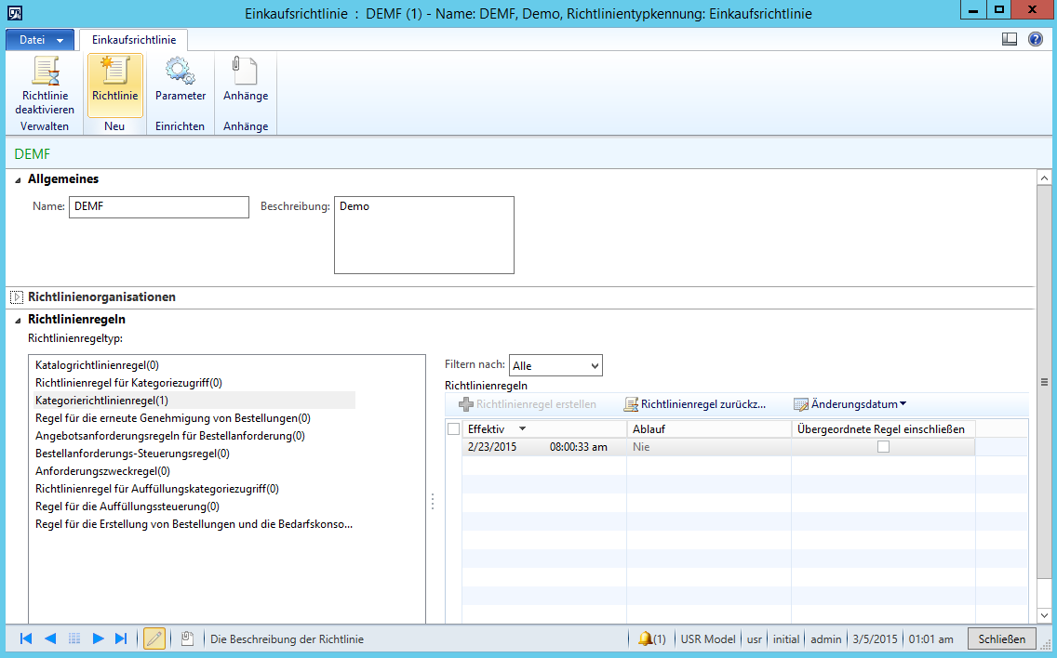The image size is (1057, 658).
Task: Collapse the Allgemeines section
Action: point(18,179)
